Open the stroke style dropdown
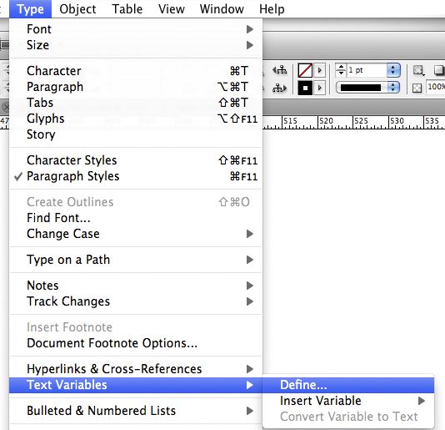This screenshot has width=445, height=430. (x=367, y=88)
